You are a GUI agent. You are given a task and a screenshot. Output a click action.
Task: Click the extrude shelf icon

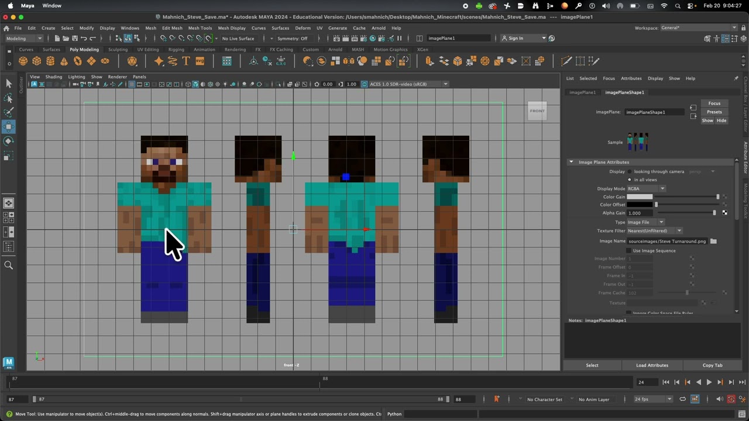[430, 61]
